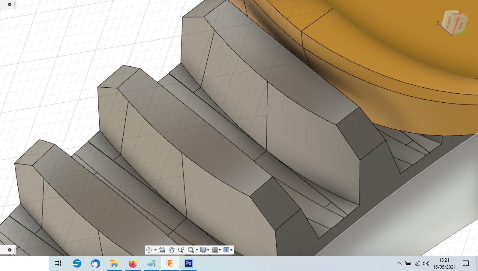
Task: Expand the Display Settings dropdown arrow
Action: tap(208, 250)
